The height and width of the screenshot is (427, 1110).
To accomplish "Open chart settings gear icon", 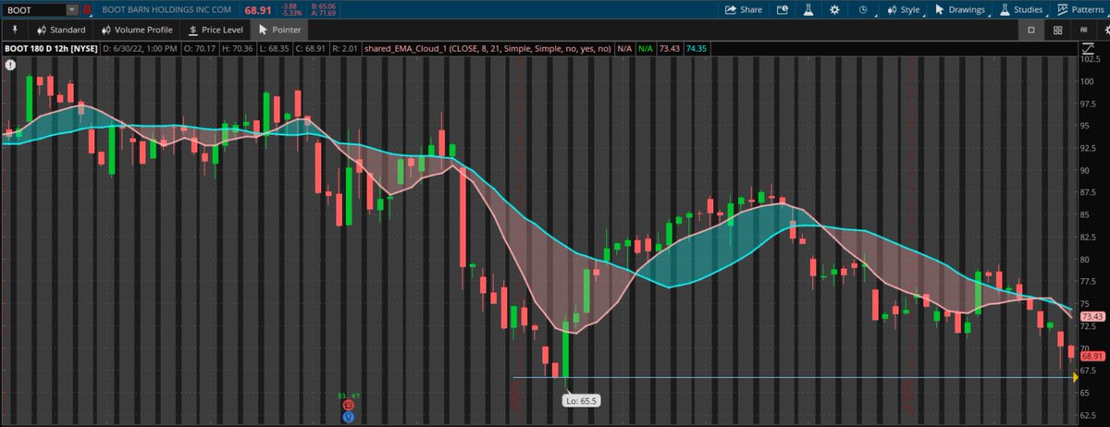I will 834,9.
